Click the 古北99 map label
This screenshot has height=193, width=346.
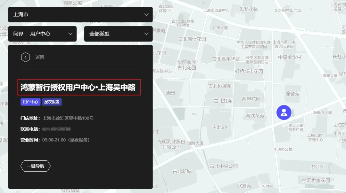point(219,127)
